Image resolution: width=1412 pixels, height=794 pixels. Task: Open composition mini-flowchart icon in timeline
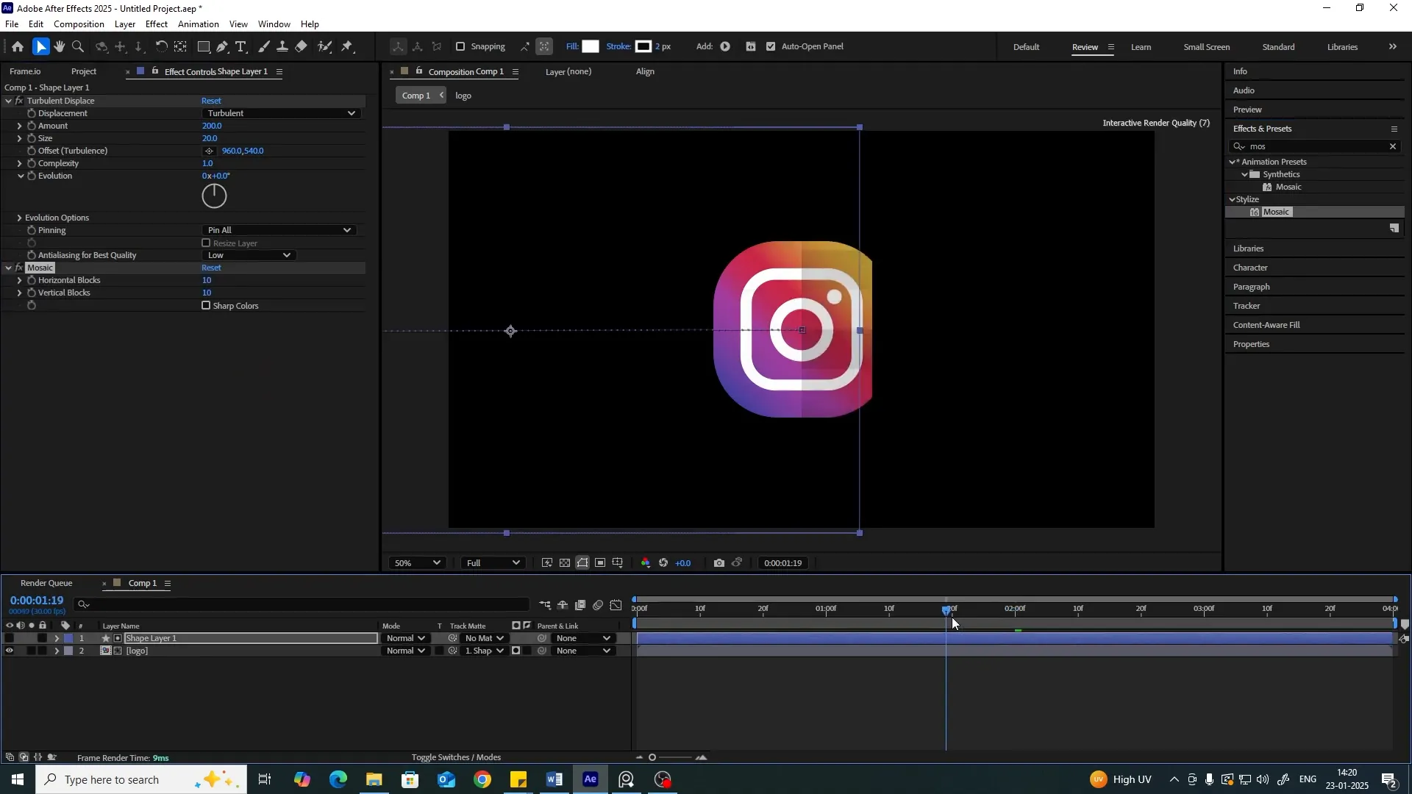(x=545, y=605)
